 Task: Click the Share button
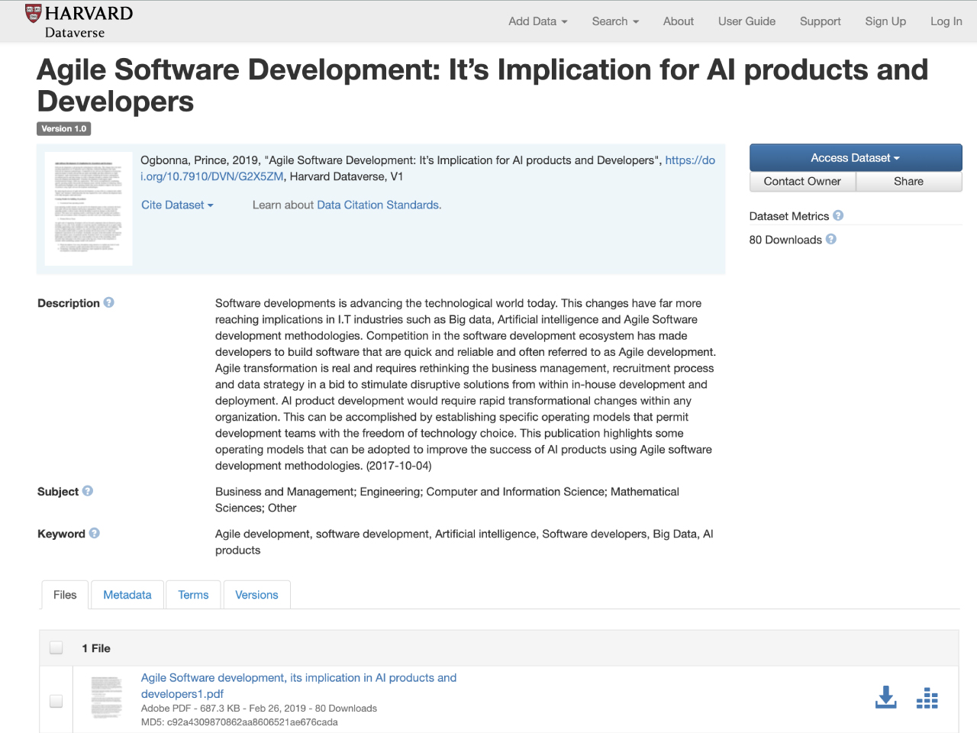(908, 181)
